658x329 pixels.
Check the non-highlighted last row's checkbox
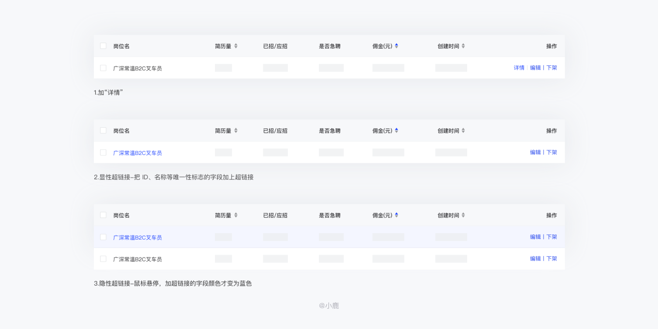coord(103,259)
